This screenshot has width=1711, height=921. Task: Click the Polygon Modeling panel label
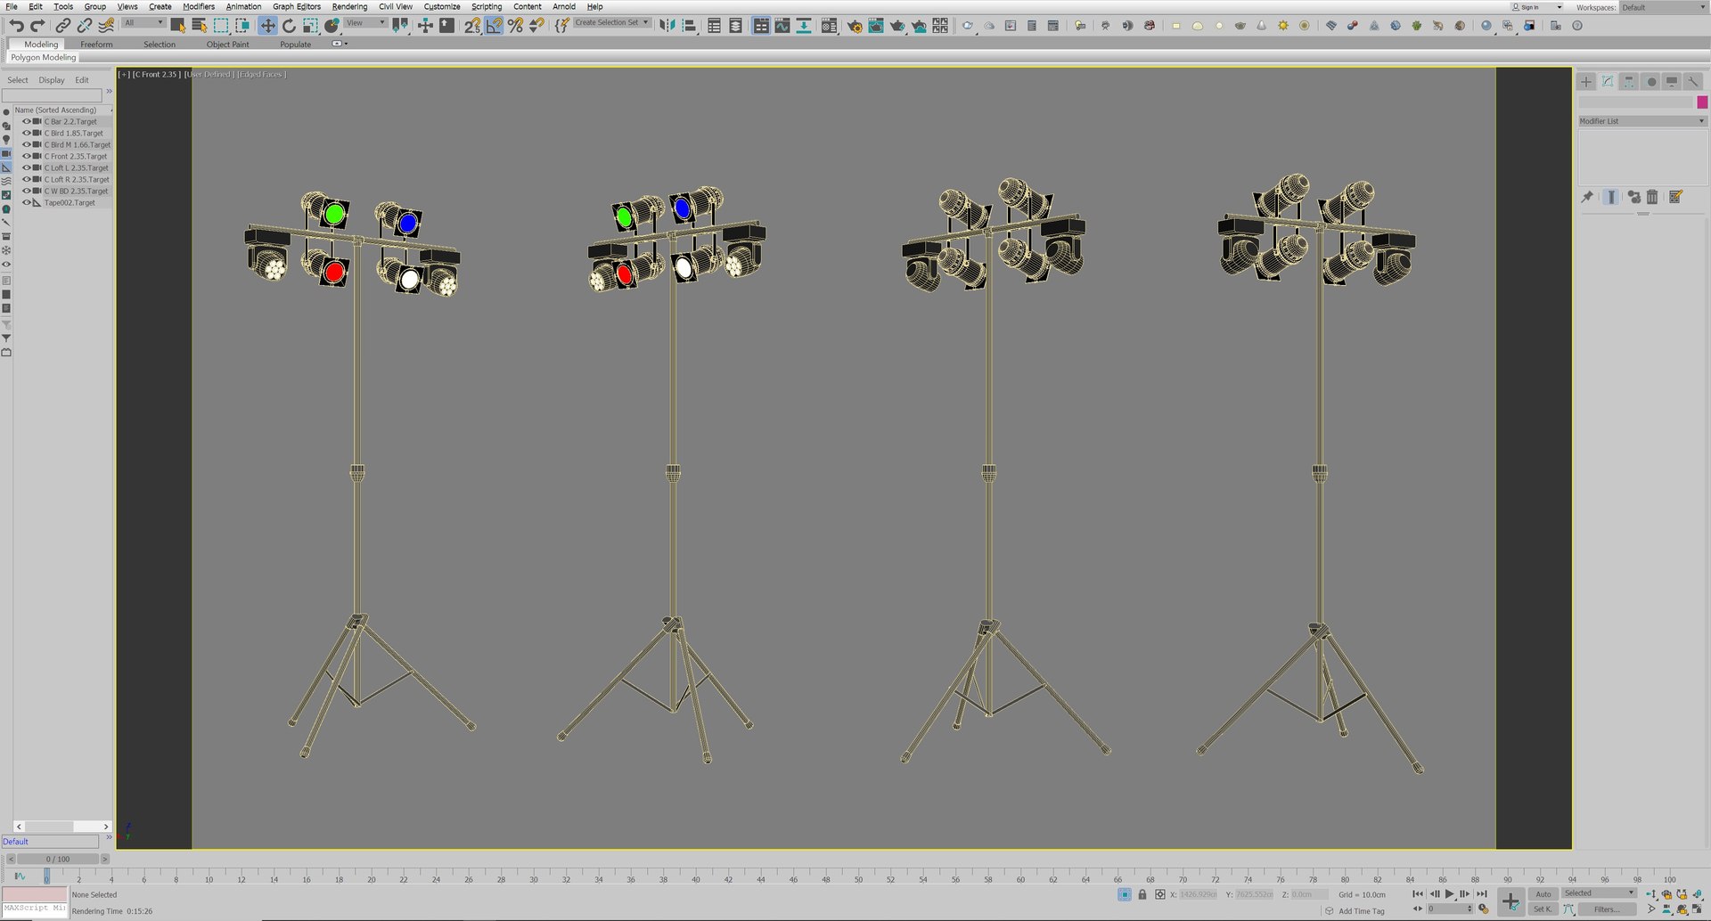(x=43, y=57)
